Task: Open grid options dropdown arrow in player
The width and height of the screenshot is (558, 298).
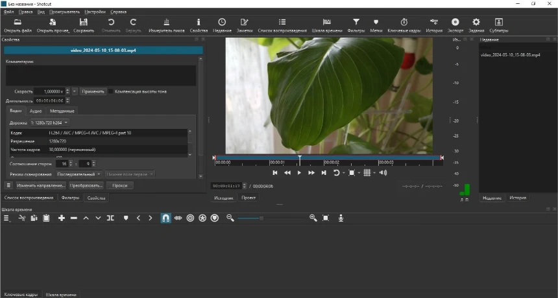Action: [374, 173]
